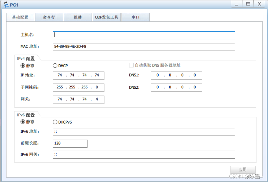This screenshot has width=268, height=182.
Task: Click the 主机名 input field
Action: click(x=144, y=35)
